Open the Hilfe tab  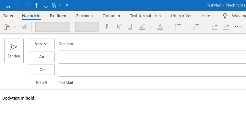[x=206, y=16]
